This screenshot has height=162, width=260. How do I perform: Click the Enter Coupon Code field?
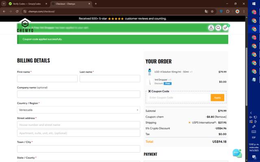tap(179, 98)
